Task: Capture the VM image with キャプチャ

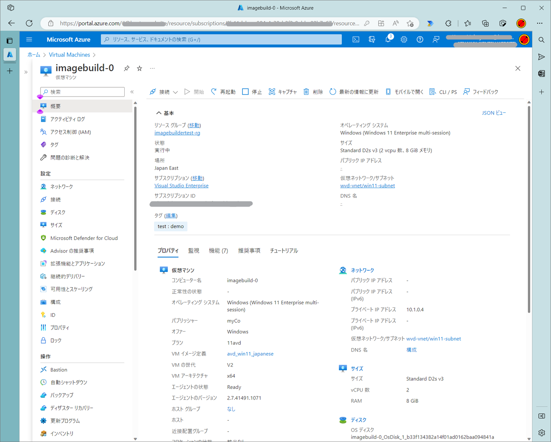Action: (x=283, y=92)
